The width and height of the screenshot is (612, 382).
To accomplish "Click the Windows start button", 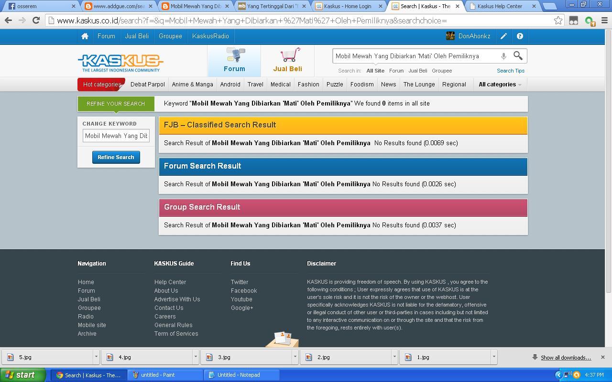I will tap(22, 375).
